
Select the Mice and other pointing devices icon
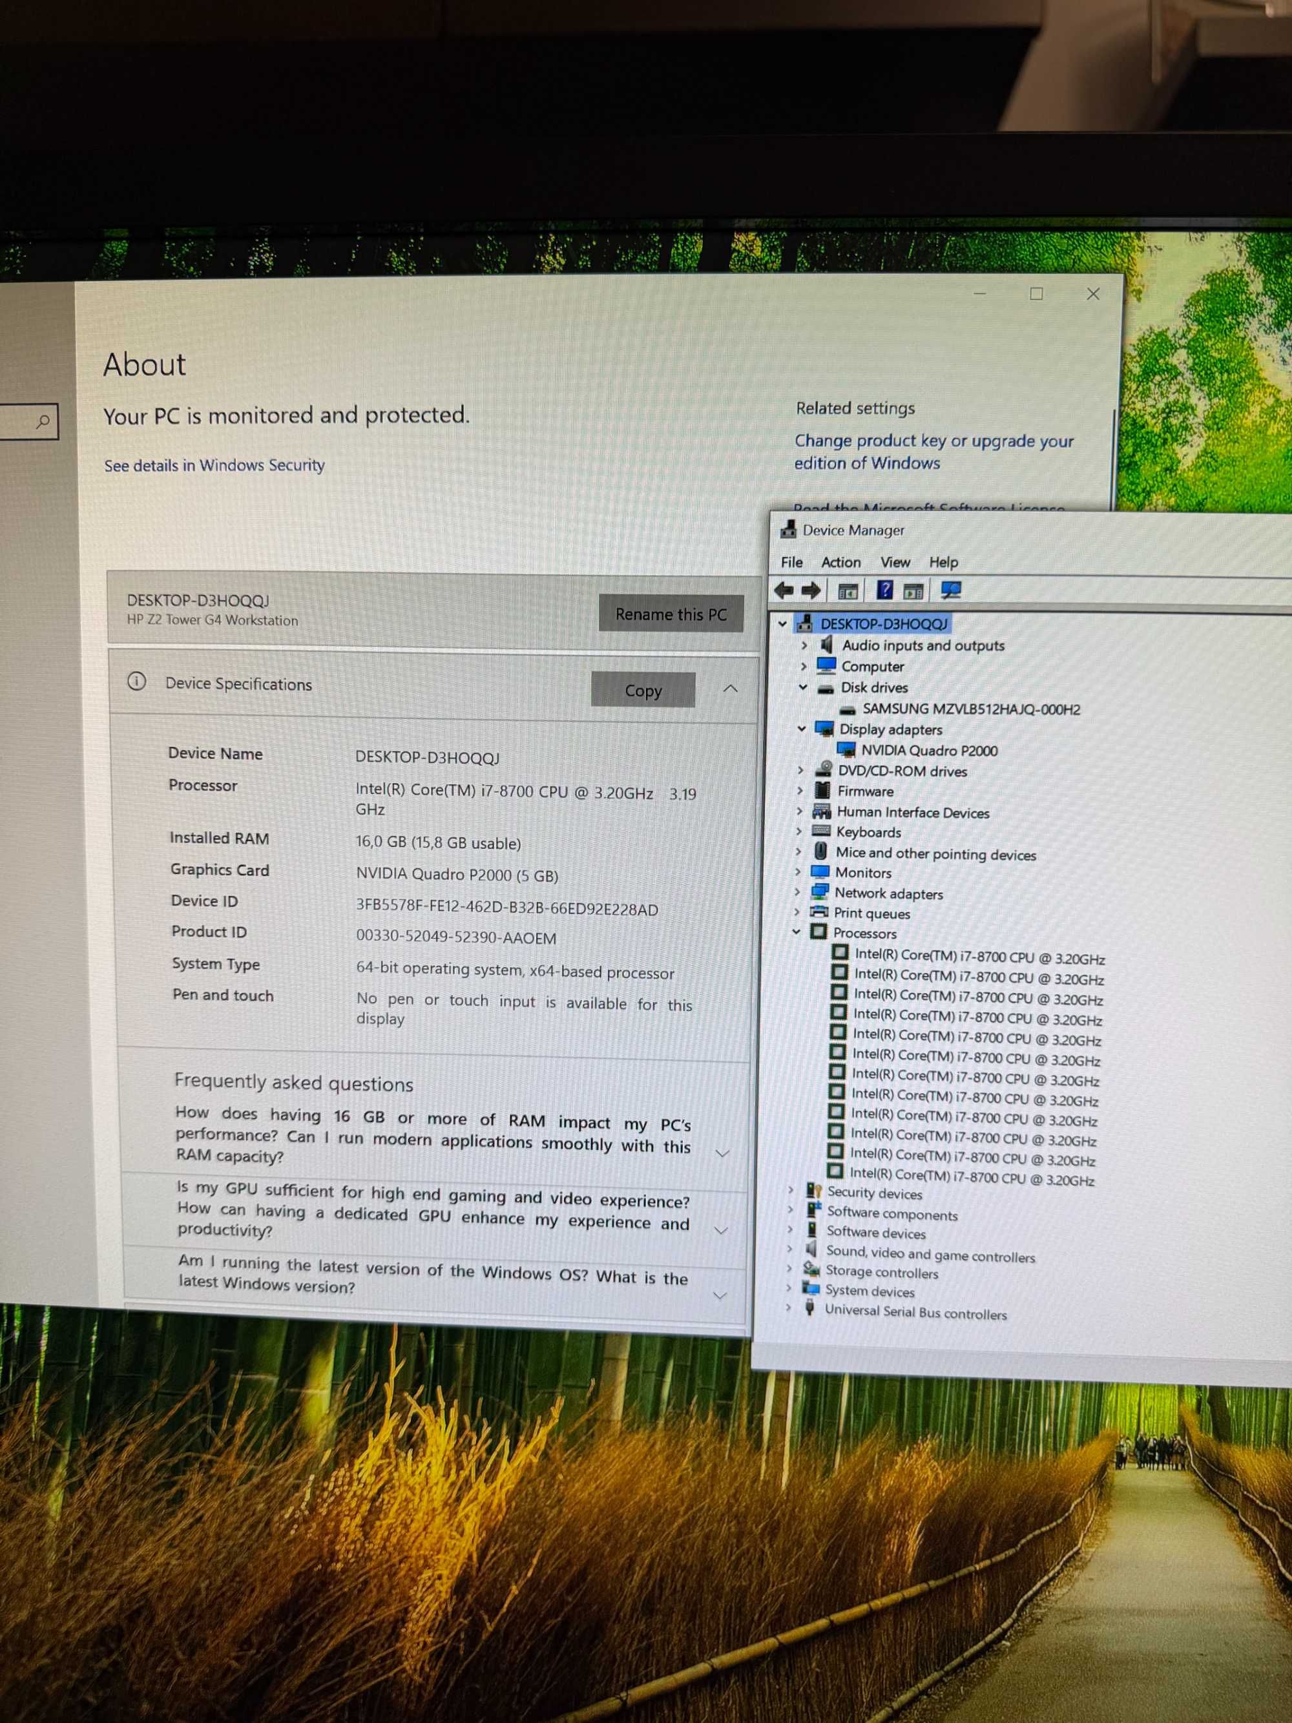click(x=820, y=851)
